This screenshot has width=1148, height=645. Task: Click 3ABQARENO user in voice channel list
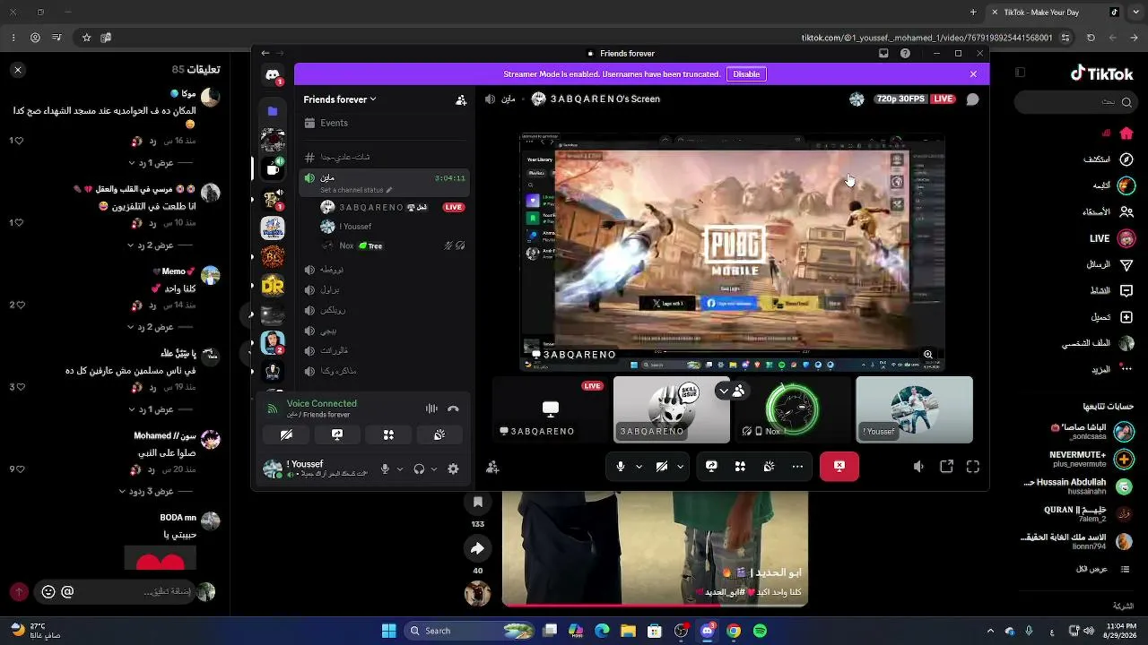[392, 207]
